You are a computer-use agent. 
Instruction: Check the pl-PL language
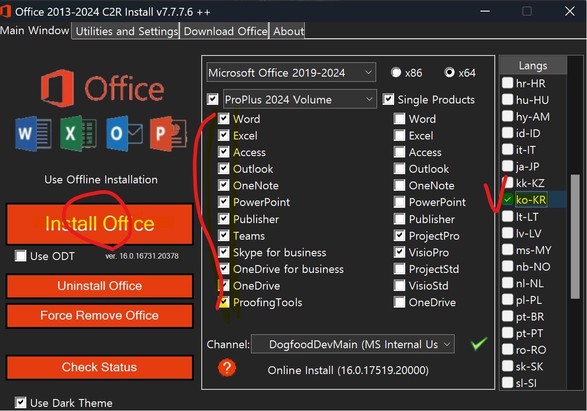click(508, 300)
